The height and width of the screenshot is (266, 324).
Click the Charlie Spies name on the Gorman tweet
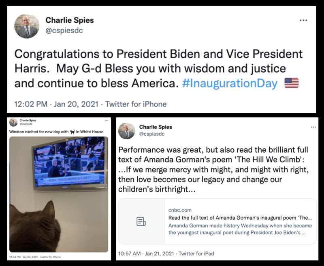156,127
